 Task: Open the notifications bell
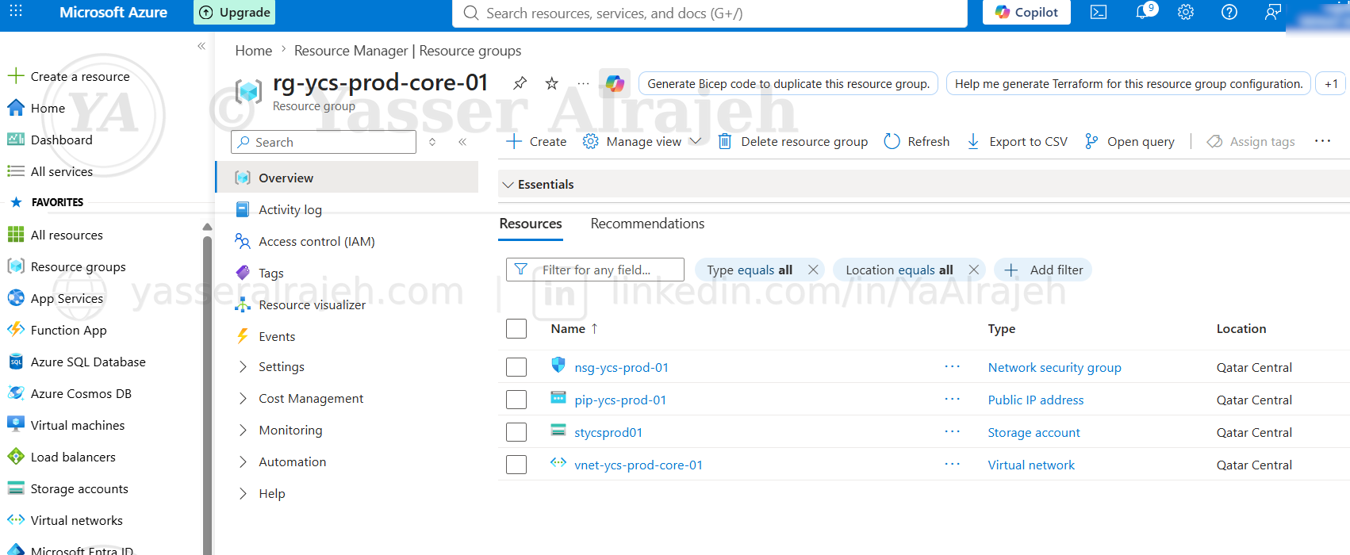coord(1143,12)
